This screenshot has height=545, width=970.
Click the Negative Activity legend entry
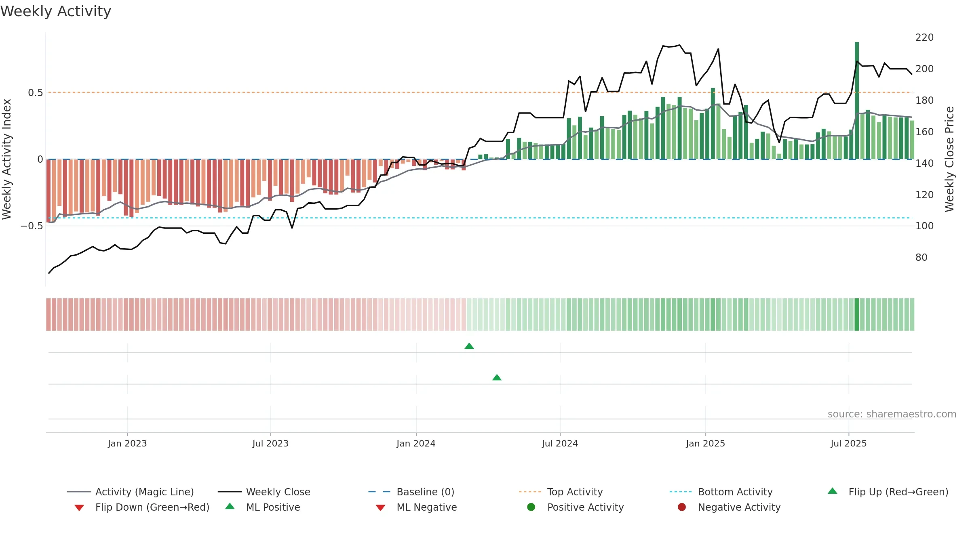tap(729, 507)
